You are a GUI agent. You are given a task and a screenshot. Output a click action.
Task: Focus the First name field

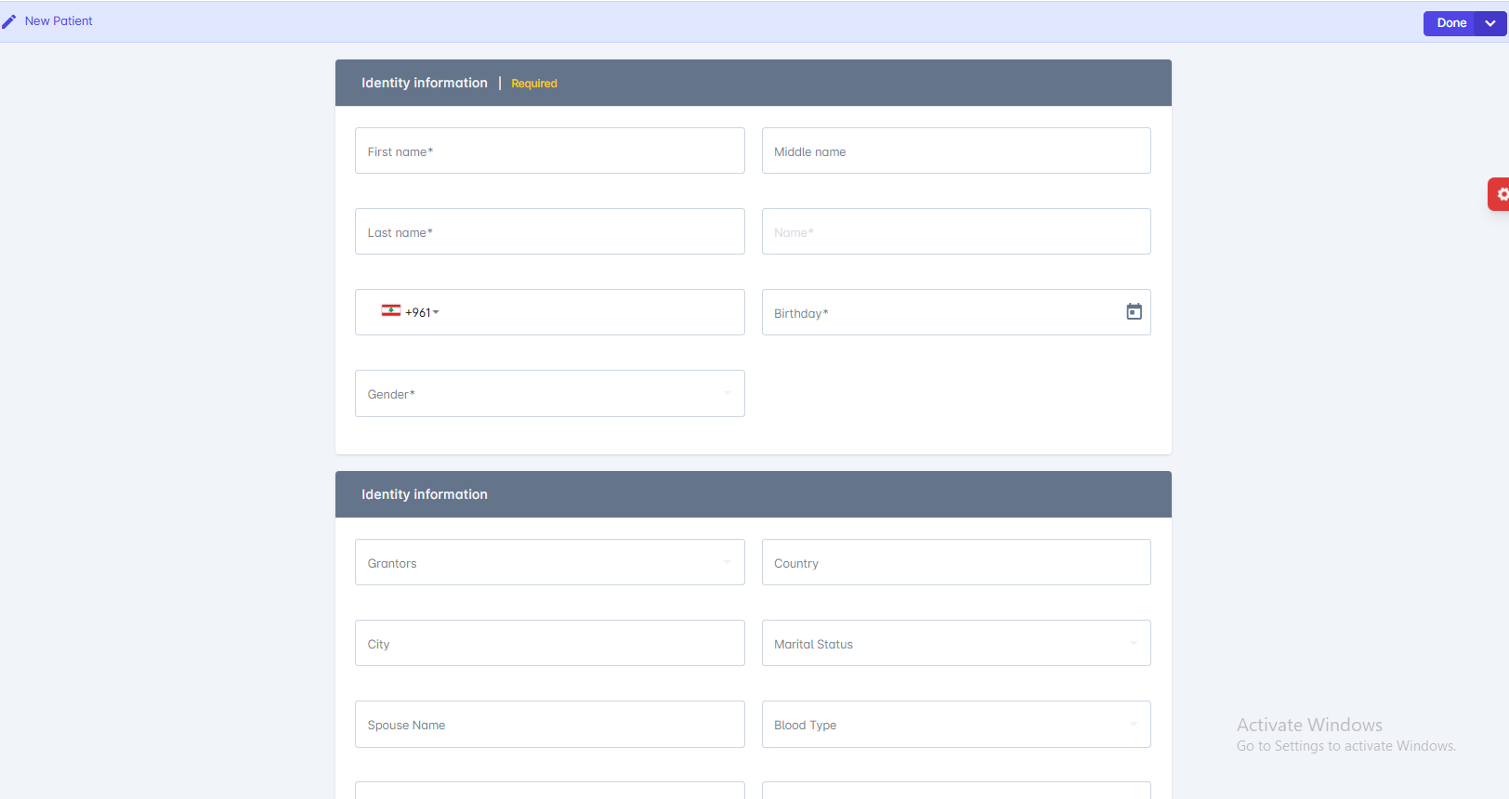tap(549, 151)
